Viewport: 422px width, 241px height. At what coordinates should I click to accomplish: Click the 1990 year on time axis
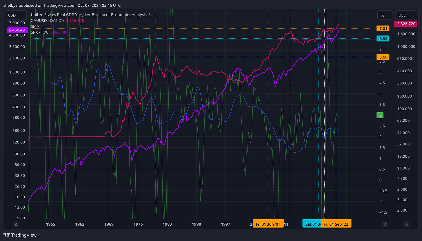pyautogui.click(x=196, y=224)
